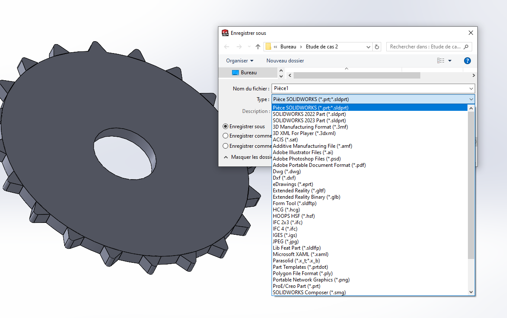Click navigation pane scroll down arrow
Screen dimensions: 507x318
pos(281,76)
